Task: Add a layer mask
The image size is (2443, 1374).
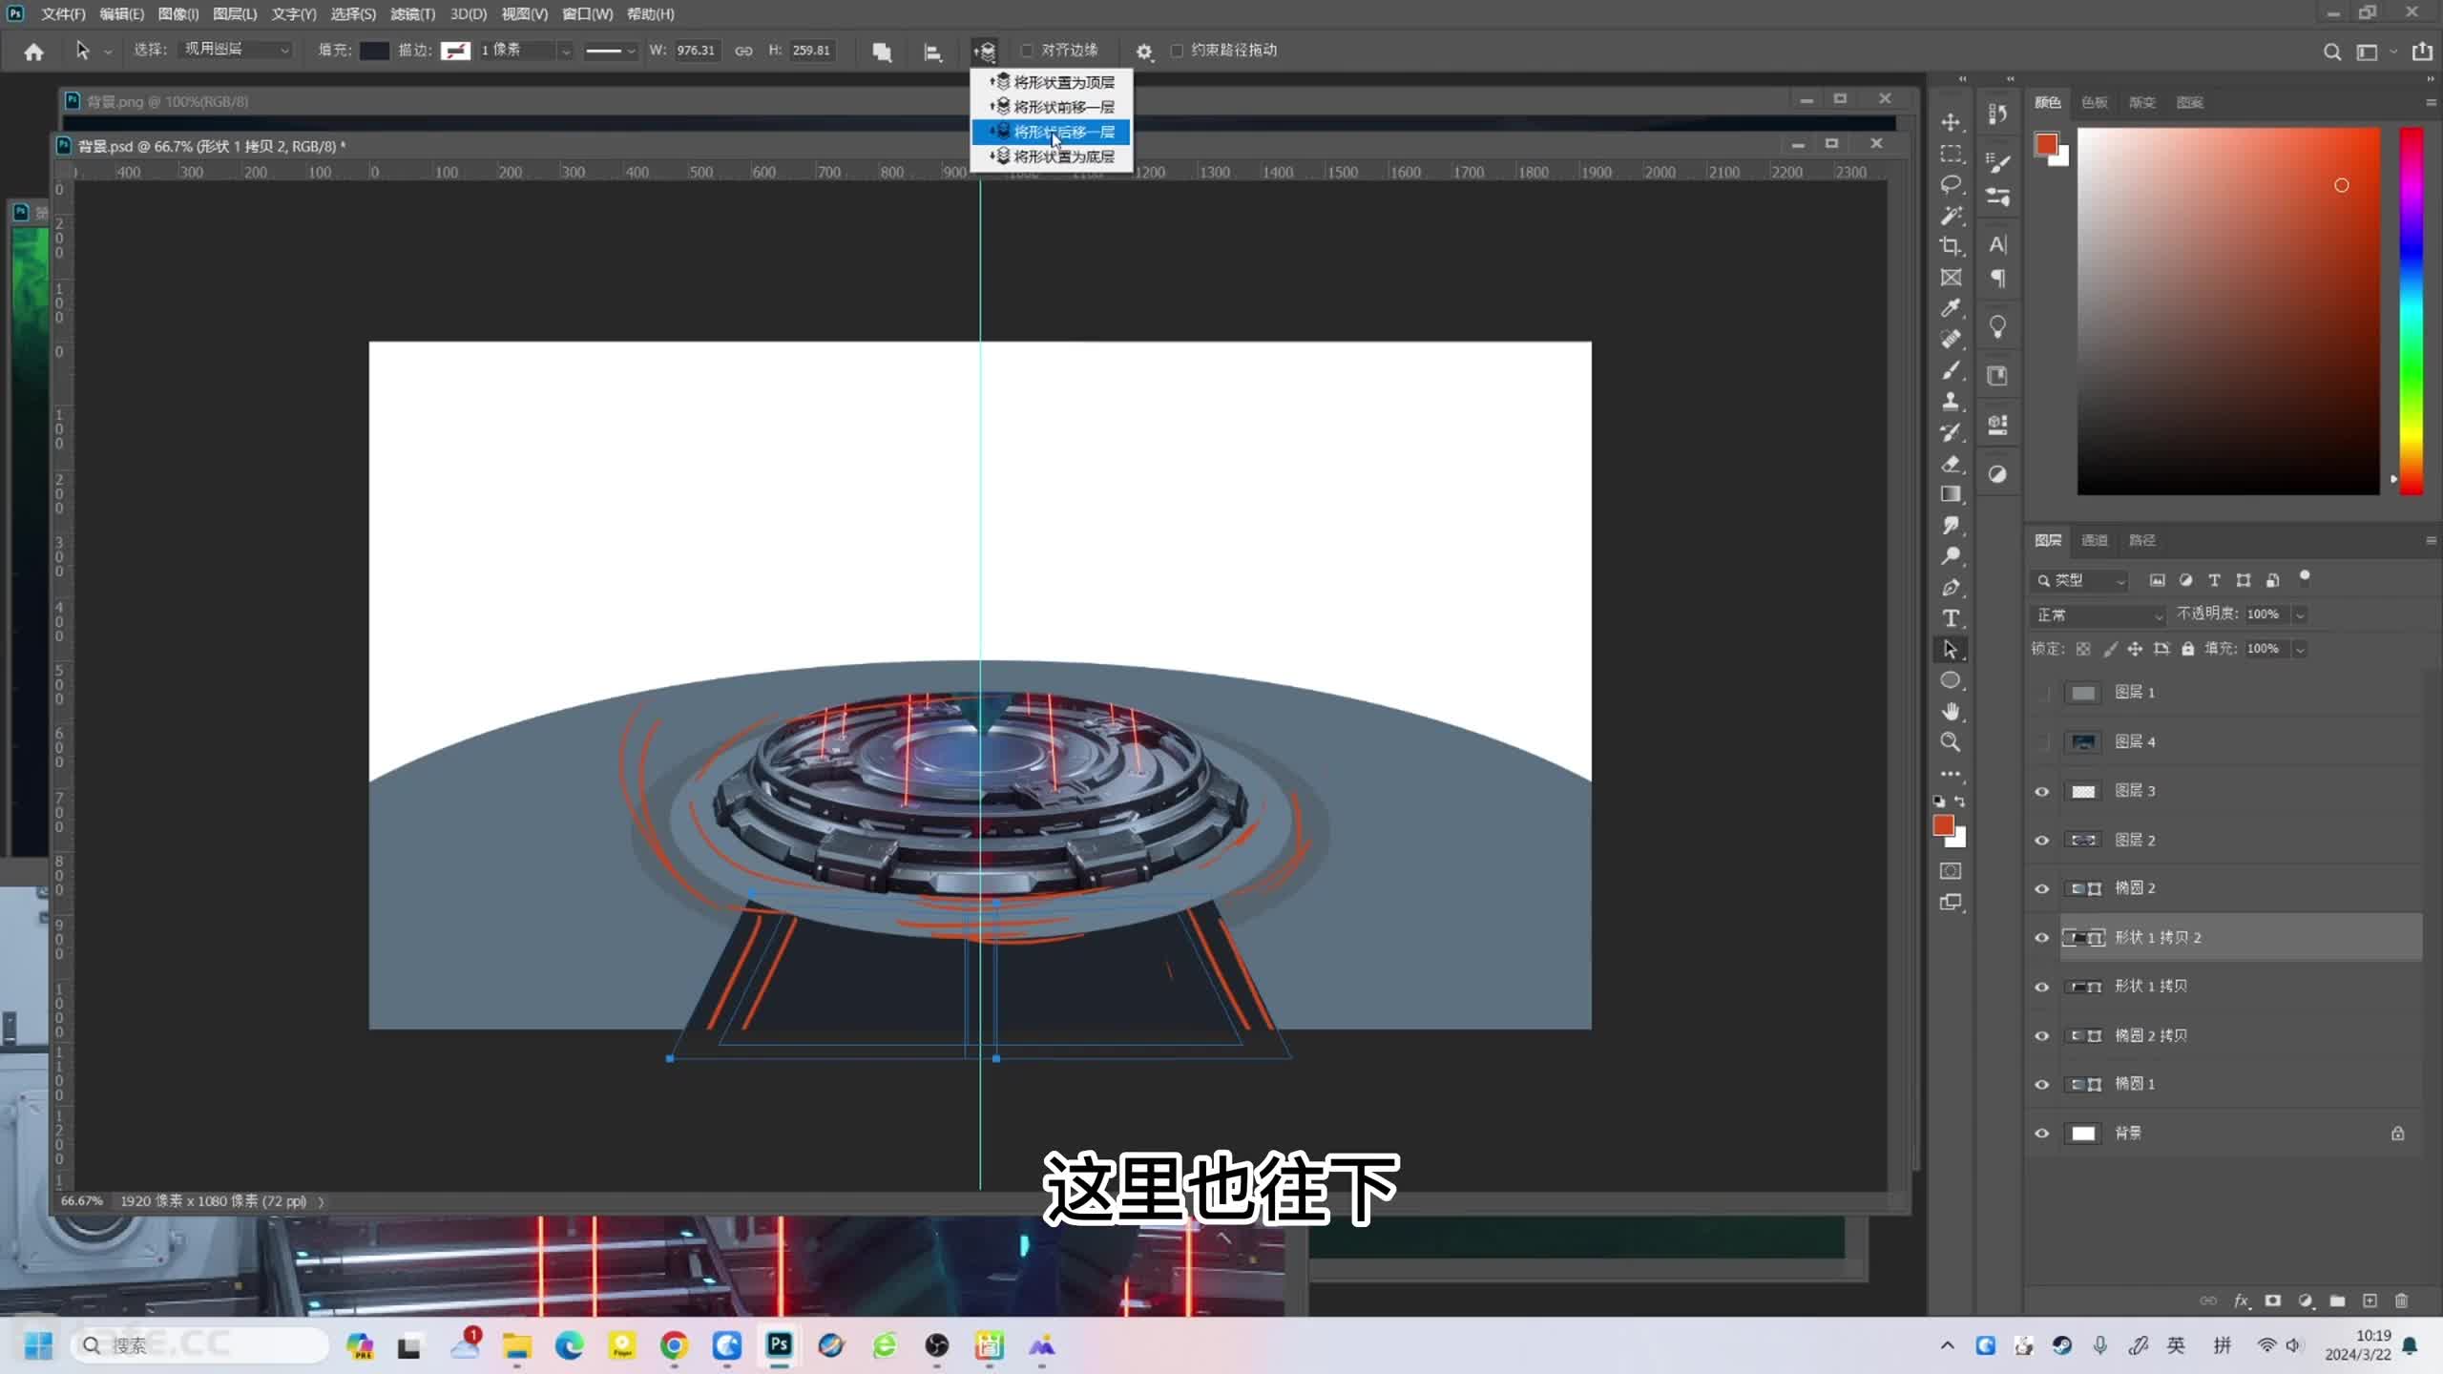Action: click(2273, 1301)
